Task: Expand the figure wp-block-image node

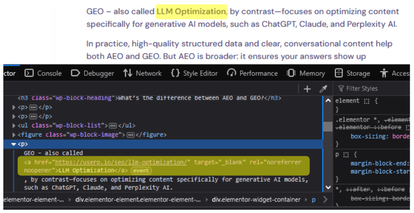Action: pos(14,135)
